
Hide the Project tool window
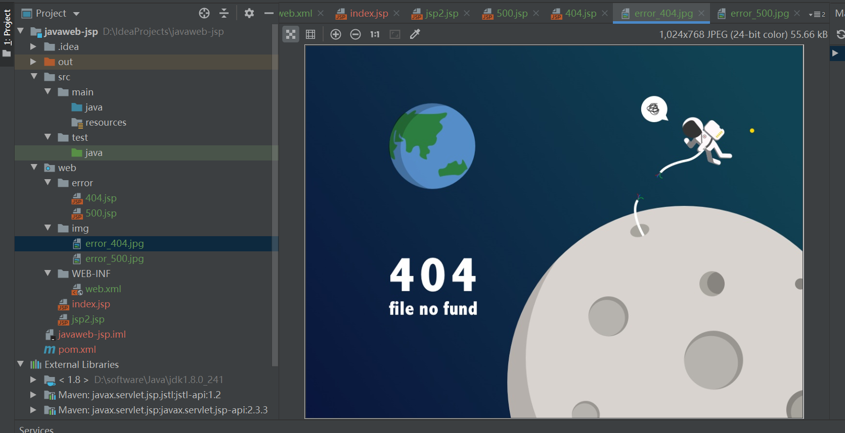[x=269, y=13]
